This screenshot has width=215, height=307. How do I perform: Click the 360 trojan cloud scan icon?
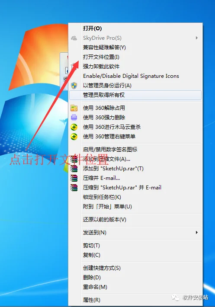(74, 127)
